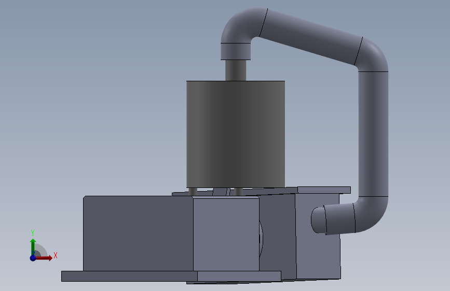450x291 pixels.
Task: Click the green Y axis of the orientation triad
Action: (33, 247)
